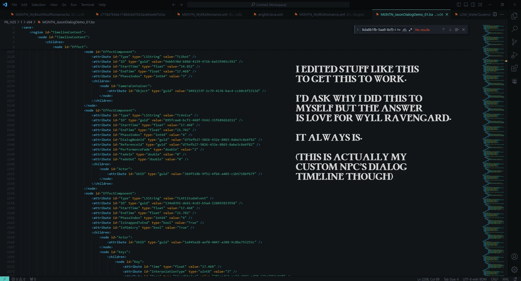Open the Search view magnifier icon

click(x=514, y=29)
